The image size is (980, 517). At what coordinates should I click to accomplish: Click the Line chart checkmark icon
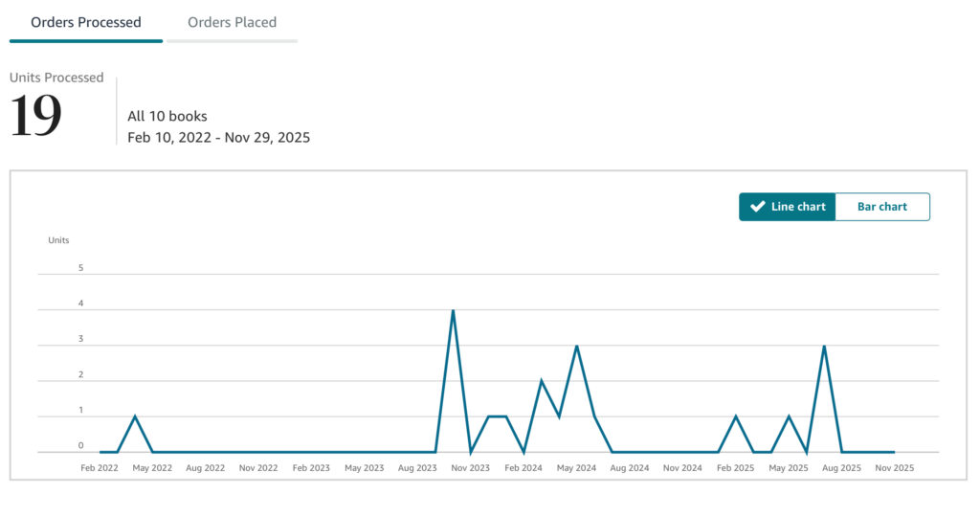click(x=757, y=207)
